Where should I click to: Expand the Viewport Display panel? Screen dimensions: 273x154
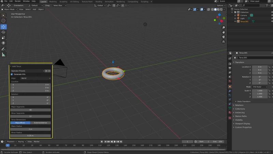pyautogui.click(x=243, y=124)
